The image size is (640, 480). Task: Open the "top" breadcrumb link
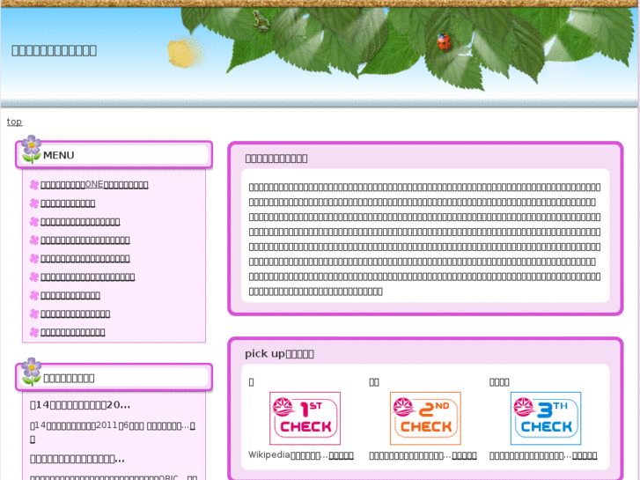14,122
